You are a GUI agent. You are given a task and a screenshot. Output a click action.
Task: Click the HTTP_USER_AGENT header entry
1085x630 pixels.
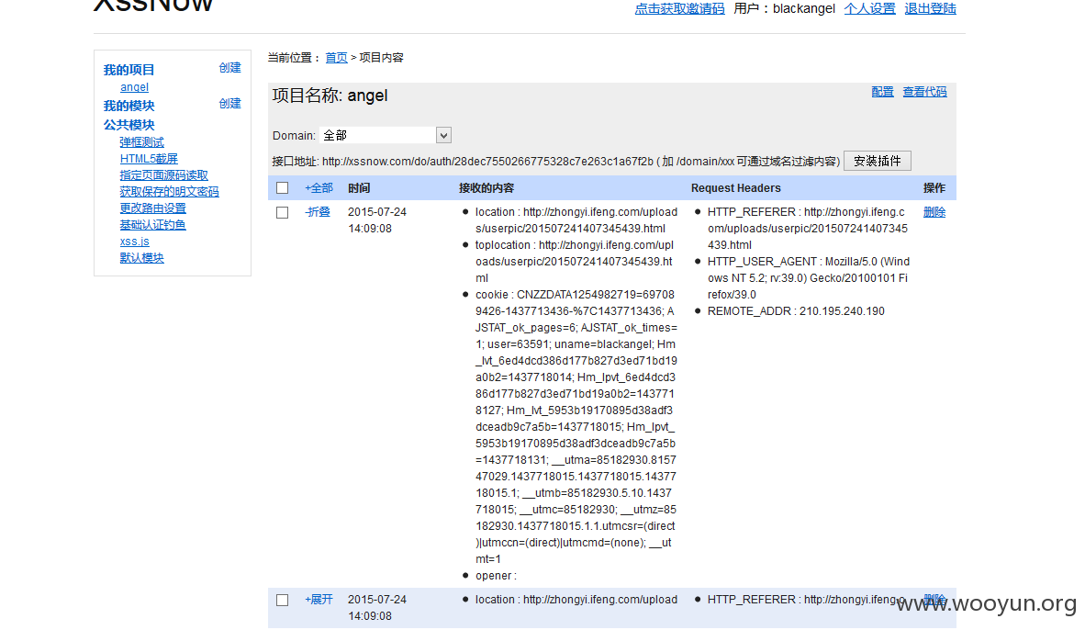808,278
